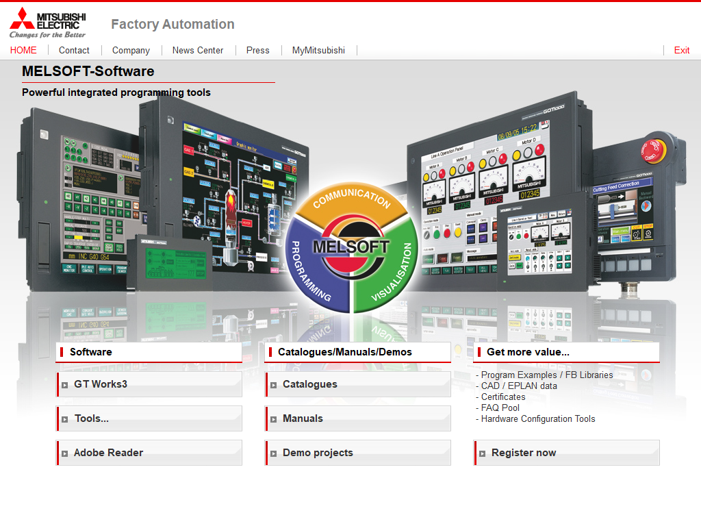The image size is (701, 526).
Task: Open the Press menu item
Action: pyautogui.click(x=258, y=50)
